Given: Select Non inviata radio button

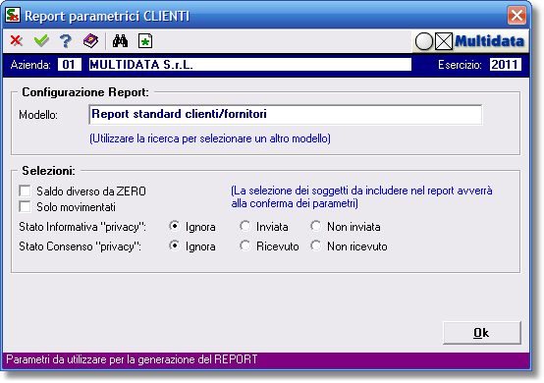Looking at the screenshot, I should point(316,226).
